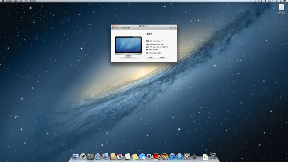Click System Information icon in Dock
The height and width of the screenshot is (162, 288).
point(194,157)
